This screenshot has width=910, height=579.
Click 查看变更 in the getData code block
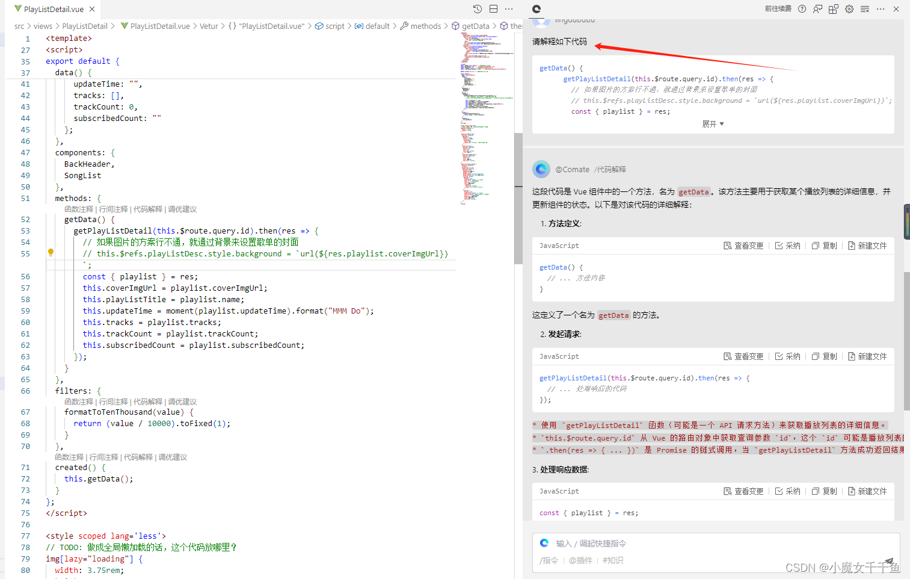click(x=743, y=246)
